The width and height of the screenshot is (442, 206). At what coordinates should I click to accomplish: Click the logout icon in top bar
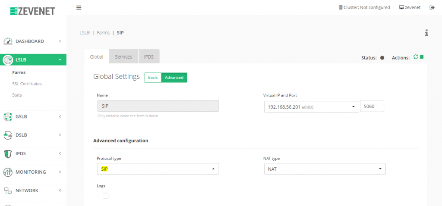click(x=432, y=8)
